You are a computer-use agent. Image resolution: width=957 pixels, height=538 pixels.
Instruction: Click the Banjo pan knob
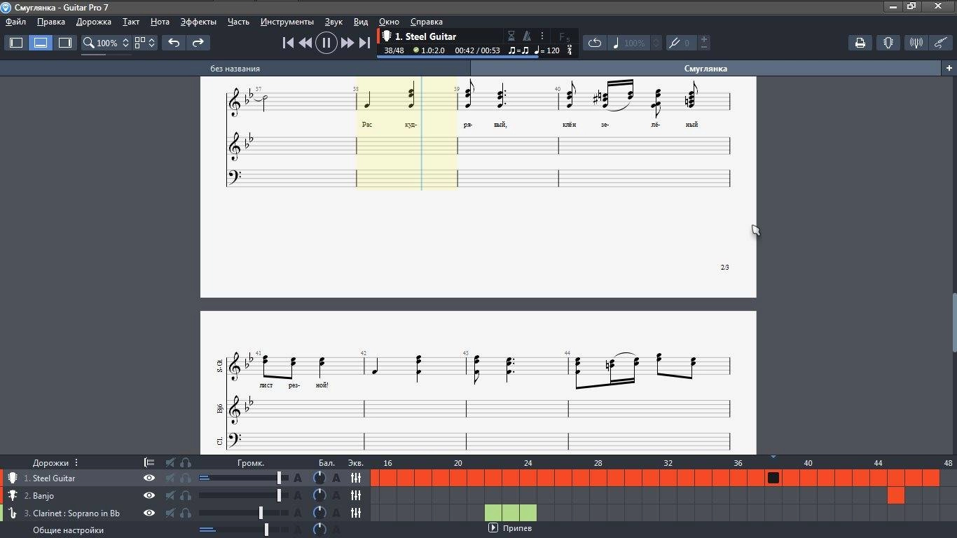pos(319,495)
